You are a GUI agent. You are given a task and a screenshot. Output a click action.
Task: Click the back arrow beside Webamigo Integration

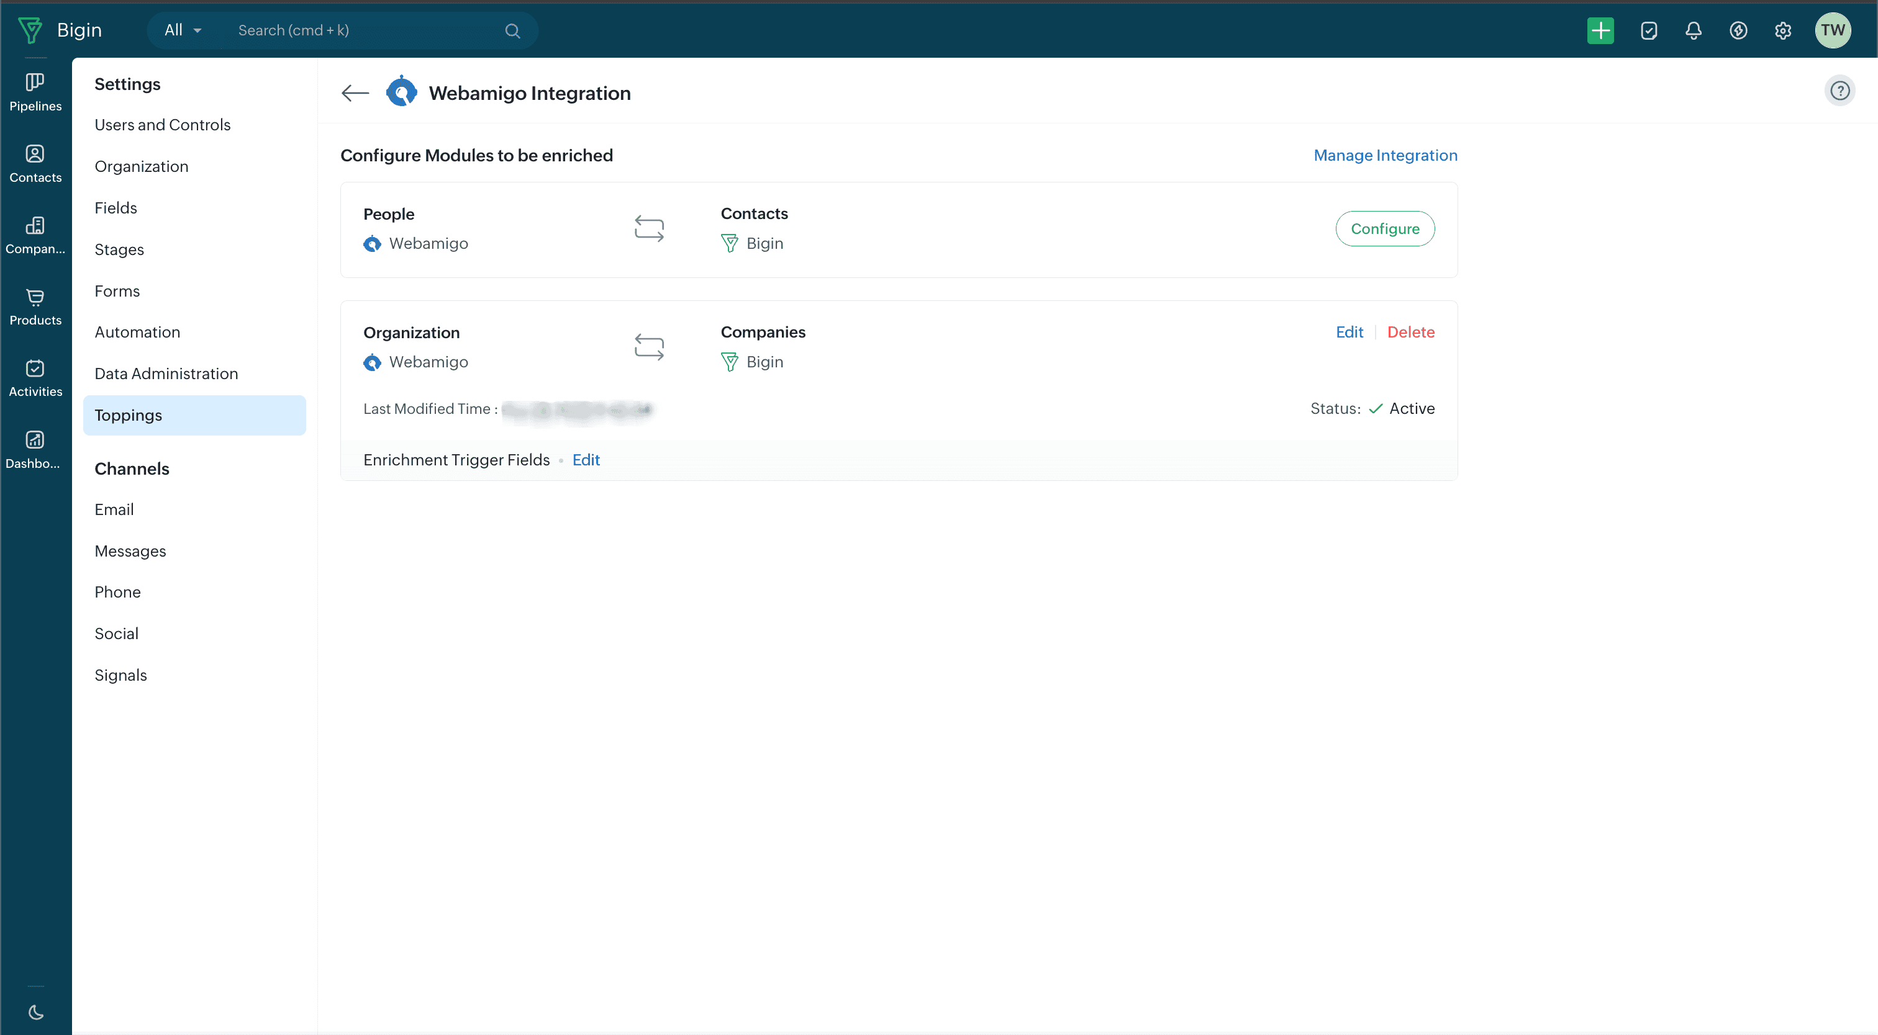point(355,93)
